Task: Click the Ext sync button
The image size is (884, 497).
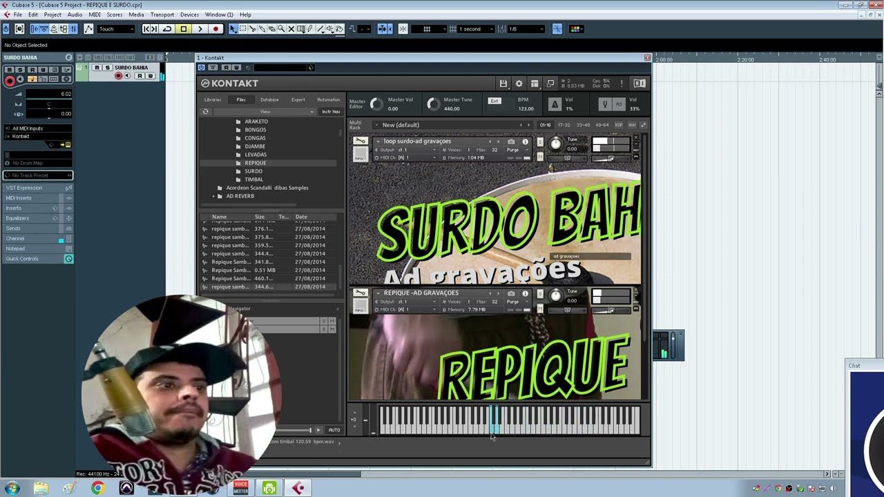Action: point(494,101)
